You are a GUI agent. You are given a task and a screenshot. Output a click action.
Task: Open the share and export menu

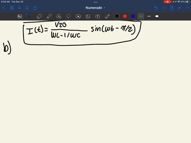pyautogui.click(x=35, y=8)
